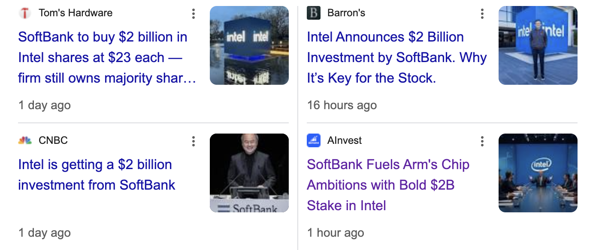The height and width of the screenshot is (250, 605).
Task: Click the CNBC peacock logo icon
Action: [25, 140]
